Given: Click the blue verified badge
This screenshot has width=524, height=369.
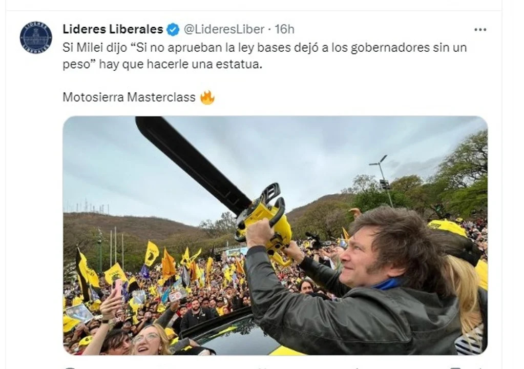Looking at the screenshot, I should pyautogui.click(x=173, y=29).
